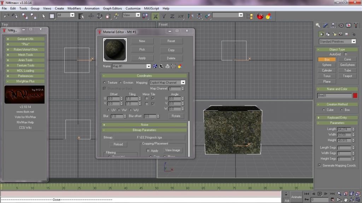Click the Pan hand viewport tool
The height and width of the screenshot is (203, 362).
345,200
